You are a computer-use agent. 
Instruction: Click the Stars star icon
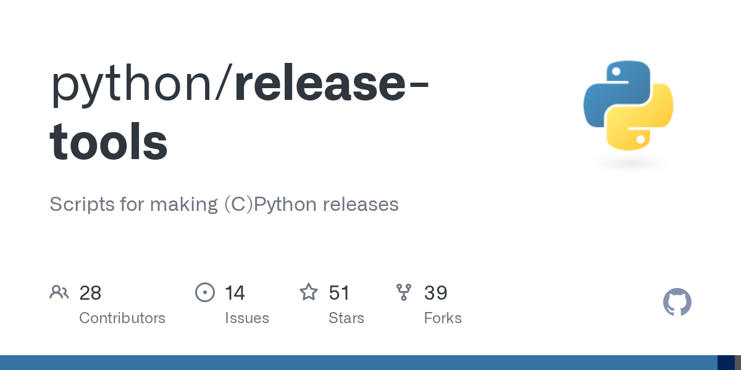click(309, 292)
